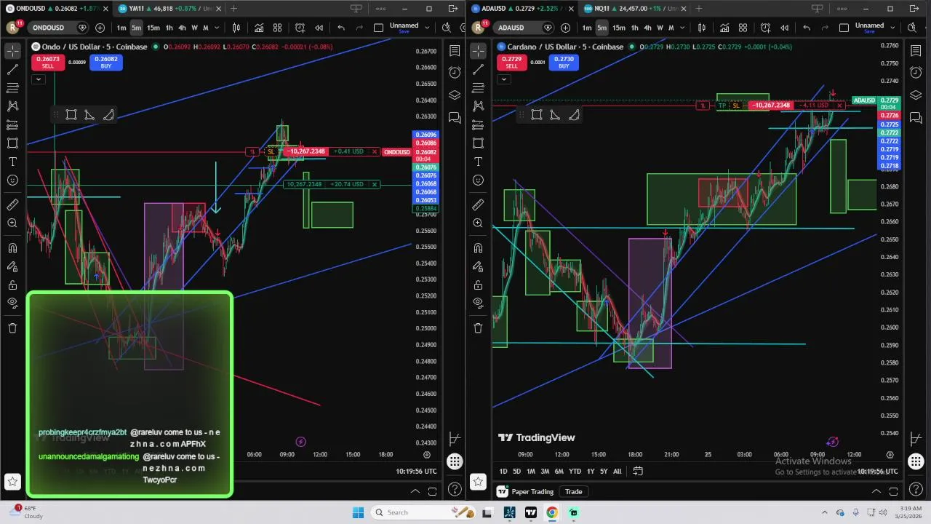Click BUY 0.2730 in Cardano window
Screen dimensions: 931x524
pos(564,63)
